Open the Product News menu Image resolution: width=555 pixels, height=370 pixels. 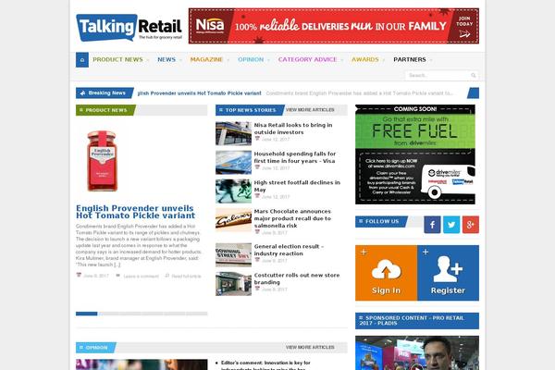click(x=117, y=59)
